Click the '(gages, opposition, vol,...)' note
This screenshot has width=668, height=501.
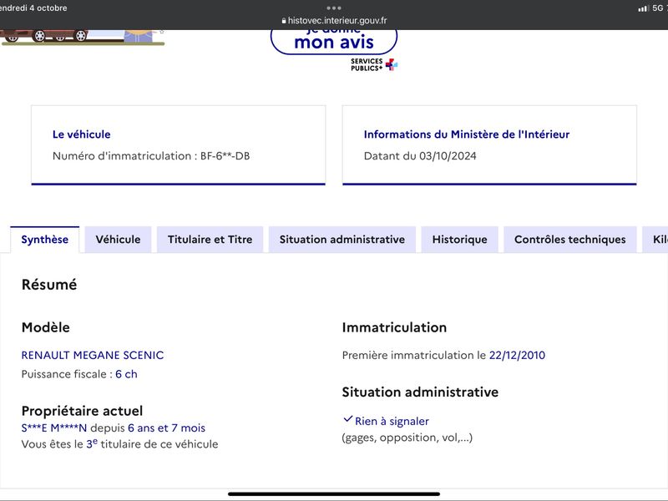[x=407, y=438]
